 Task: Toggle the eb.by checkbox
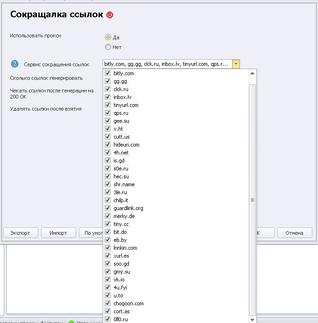(107, 240)
